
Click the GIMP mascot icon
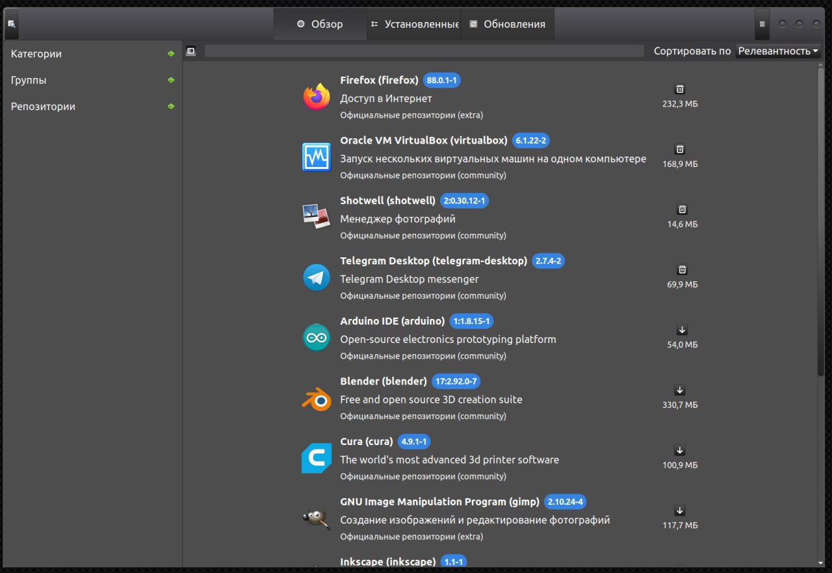pyautogui.click(x=317, y=519)
